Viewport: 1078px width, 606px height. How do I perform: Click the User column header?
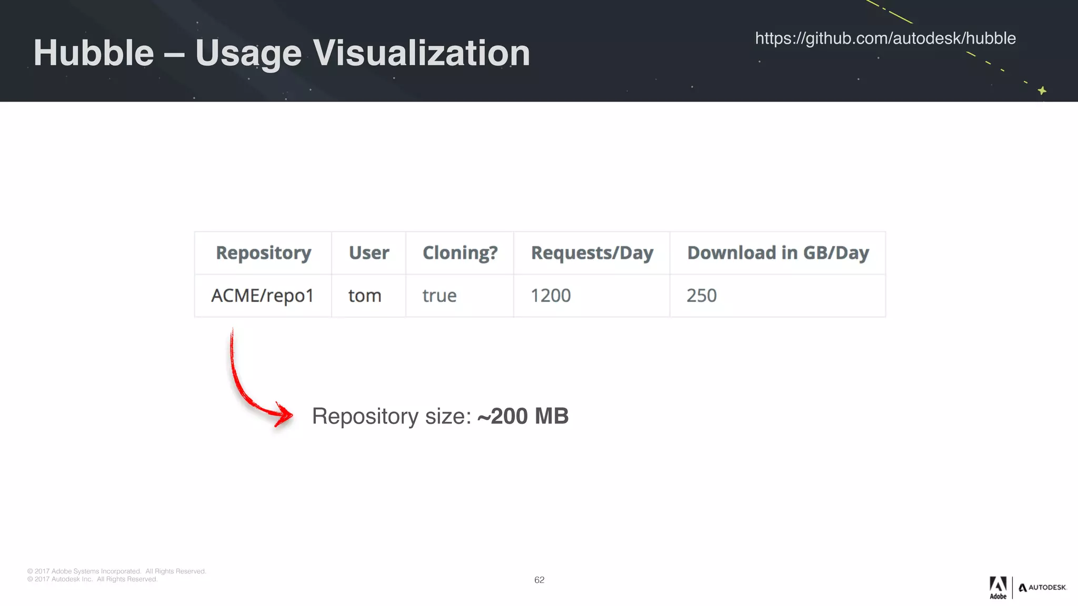[x=368, y=253]
